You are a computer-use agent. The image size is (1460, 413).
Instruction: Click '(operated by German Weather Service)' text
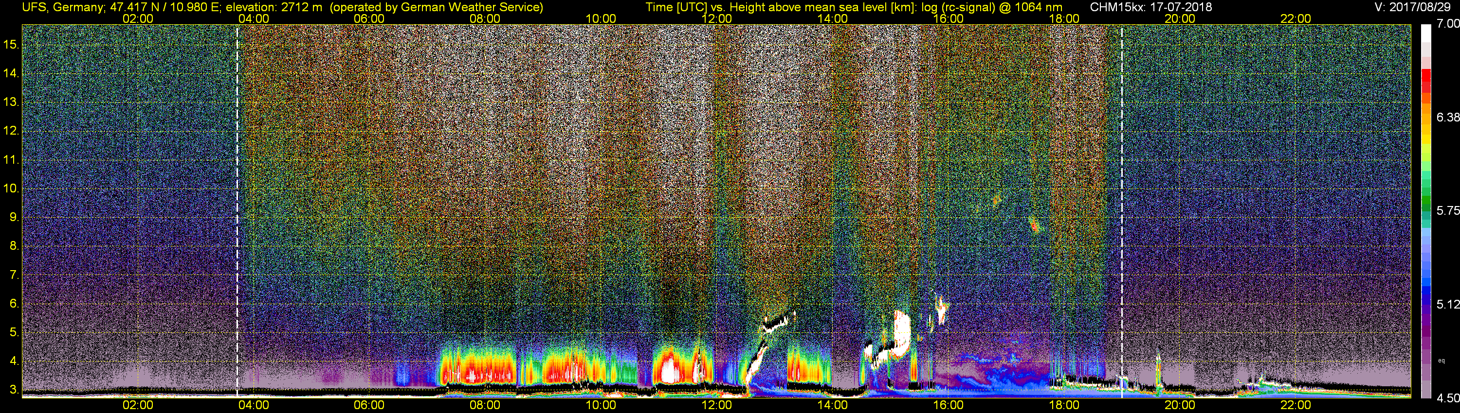tap(437, 7)
